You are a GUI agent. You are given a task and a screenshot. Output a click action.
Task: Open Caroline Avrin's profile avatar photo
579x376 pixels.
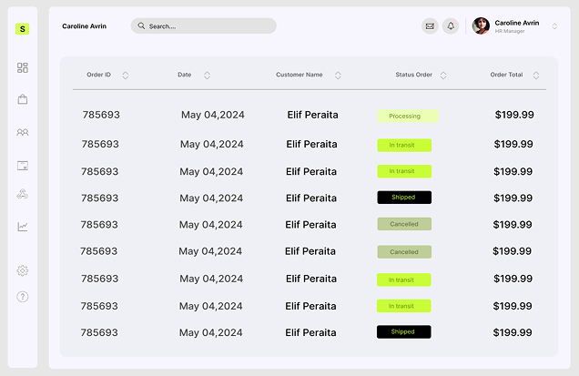click(x=481, y=26)
